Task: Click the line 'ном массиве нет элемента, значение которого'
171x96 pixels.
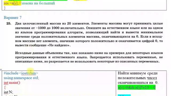Action: pyautogui.click(x=89, y=41)
